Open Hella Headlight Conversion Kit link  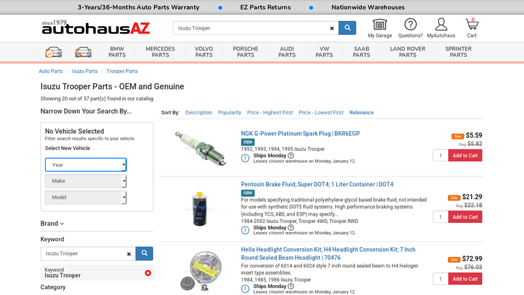(328, 254)
